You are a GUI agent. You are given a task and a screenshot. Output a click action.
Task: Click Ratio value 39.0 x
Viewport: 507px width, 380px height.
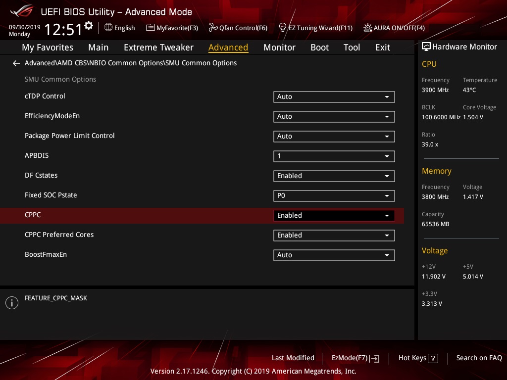coord(430,144)
